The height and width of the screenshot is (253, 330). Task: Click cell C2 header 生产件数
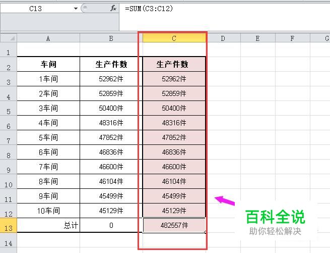174,64
